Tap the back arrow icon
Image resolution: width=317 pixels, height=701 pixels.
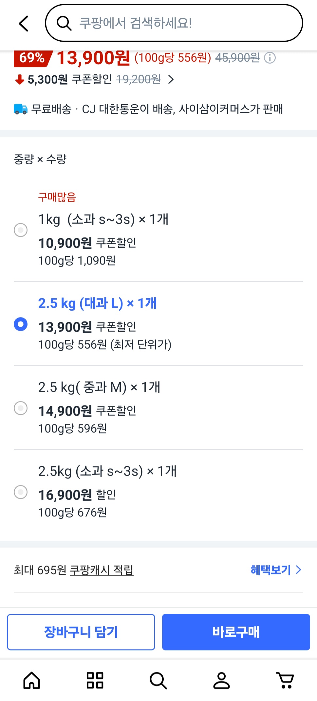click(x=24, y=24)
